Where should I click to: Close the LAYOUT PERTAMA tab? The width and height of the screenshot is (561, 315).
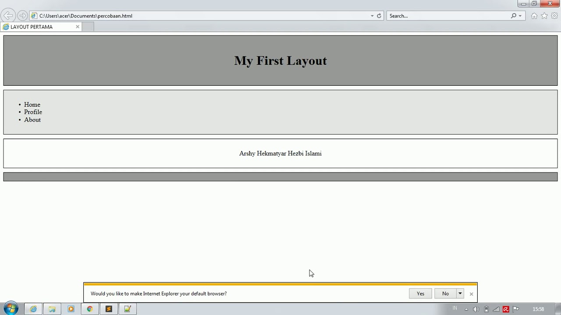coord(78,27)
